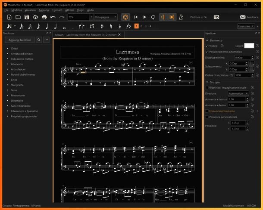Open the Direzione Automatico dropdown
The width and height of the screenshot is (263, 210).
pos(238,93)
